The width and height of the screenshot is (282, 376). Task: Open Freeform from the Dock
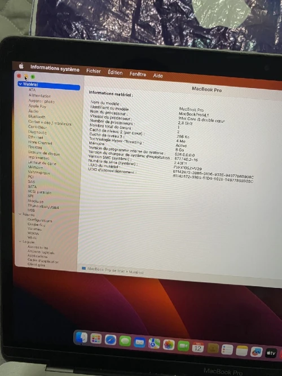click(257, 352)
